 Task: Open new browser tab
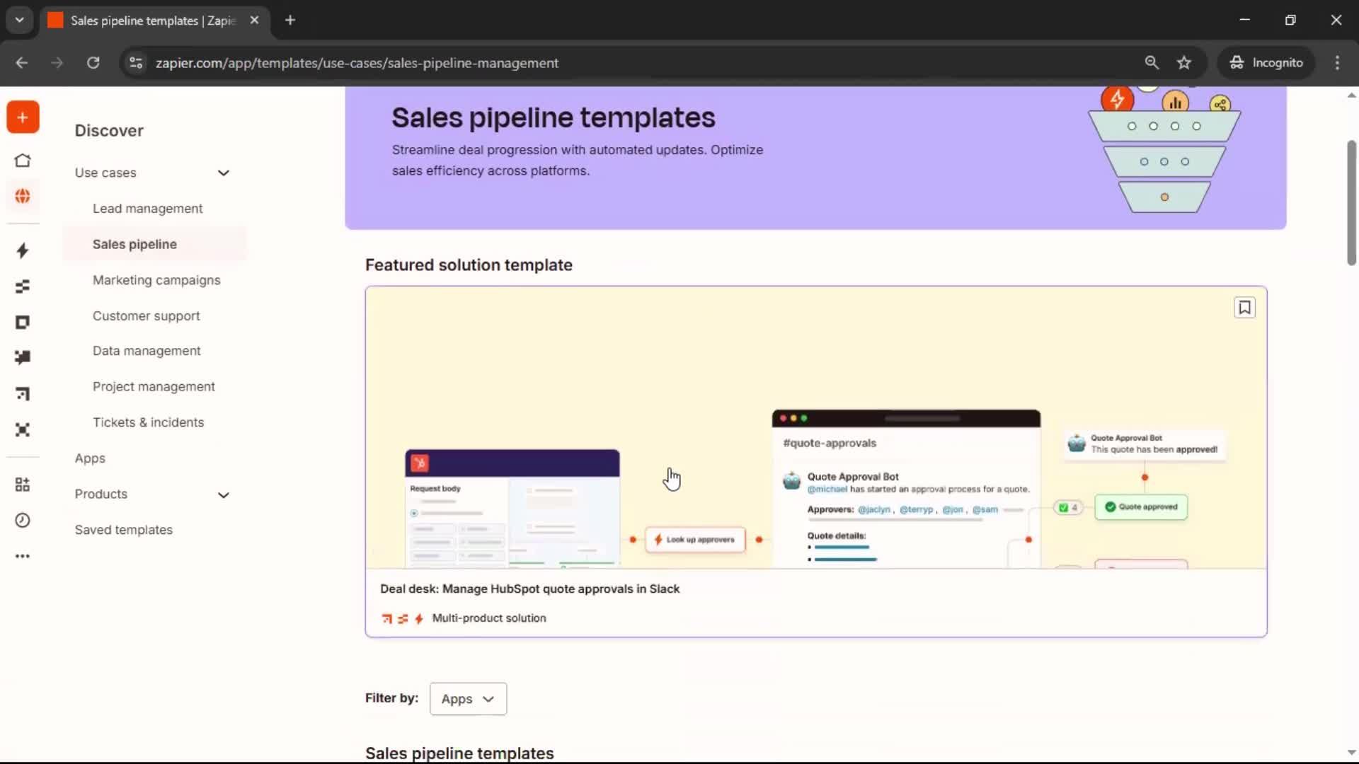click(290, 21)
